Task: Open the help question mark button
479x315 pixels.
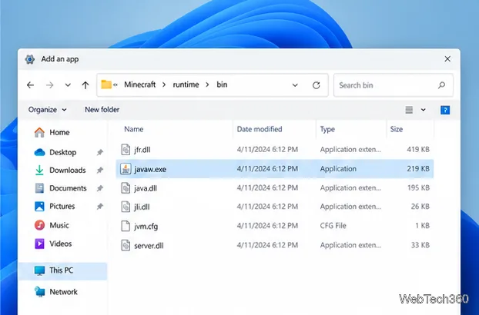Action: coord(445,110)
